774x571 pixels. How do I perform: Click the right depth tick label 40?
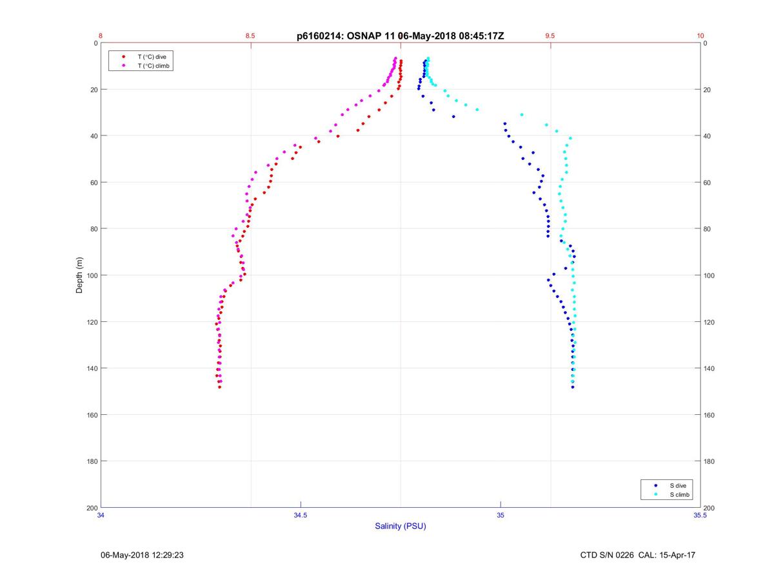(708, 136)
